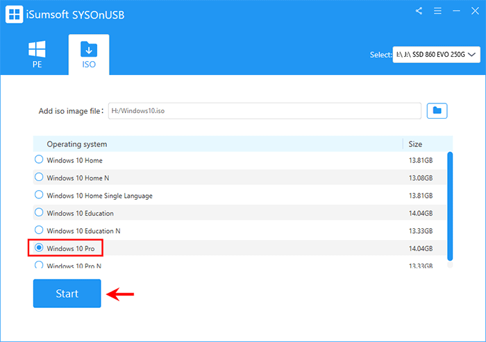Click the 'Windows 10 Home N' row text
The height and width of the screenshot is (342, 486).
(x=78, y=178)
